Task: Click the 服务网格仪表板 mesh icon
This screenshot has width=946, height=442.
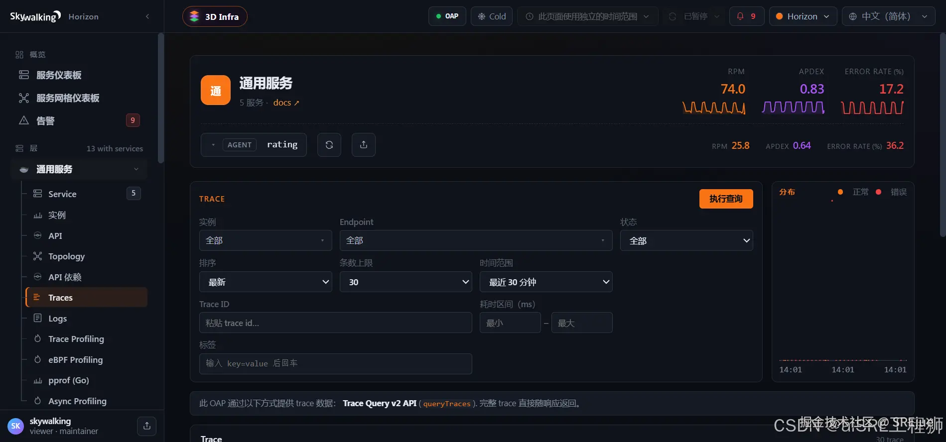Action: click(24, 98)
